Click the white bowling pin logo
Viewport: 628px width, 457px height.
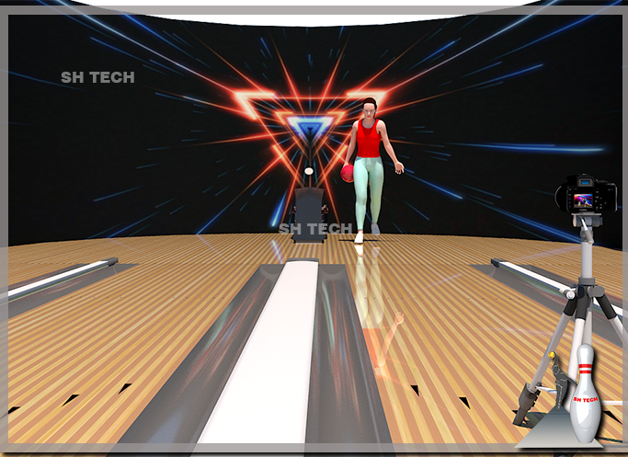[585, 393]
